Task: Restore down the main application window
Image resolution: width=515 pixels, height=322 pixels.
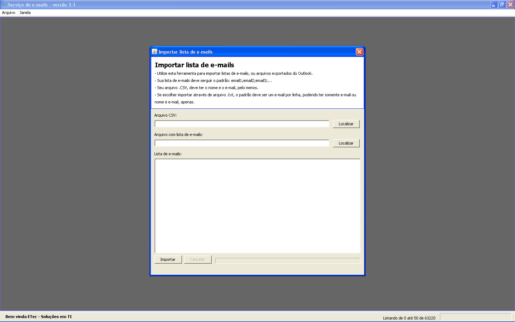Action: pos(502,5)
